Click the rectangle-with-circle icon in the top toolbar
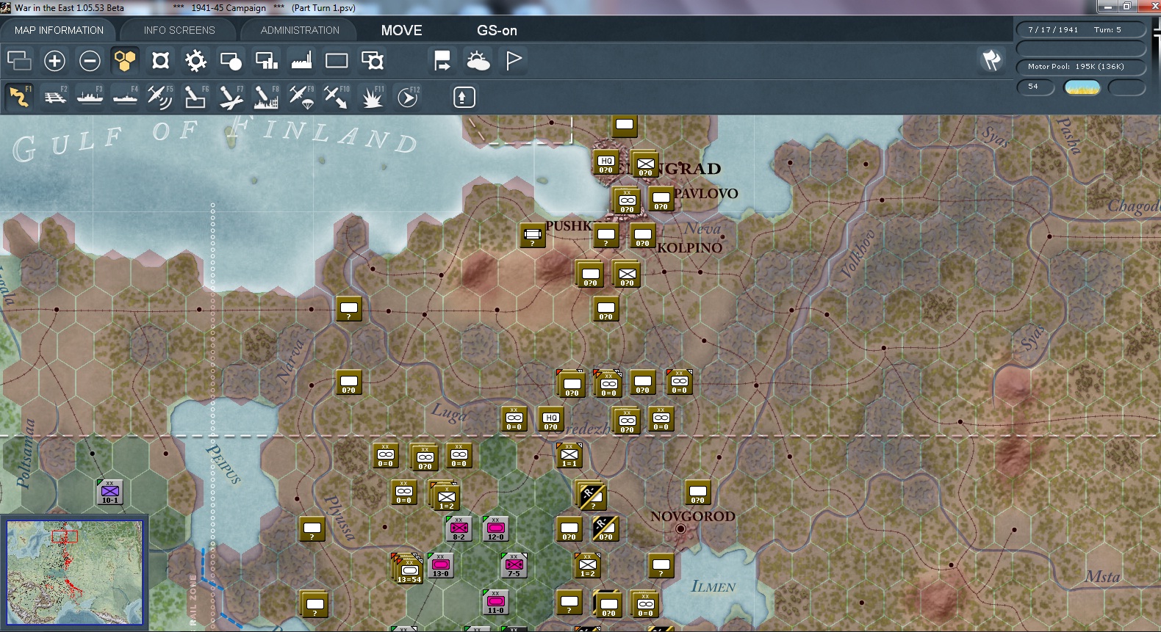Viewport: 1161px width, 632px height. (x=231, y=60)
